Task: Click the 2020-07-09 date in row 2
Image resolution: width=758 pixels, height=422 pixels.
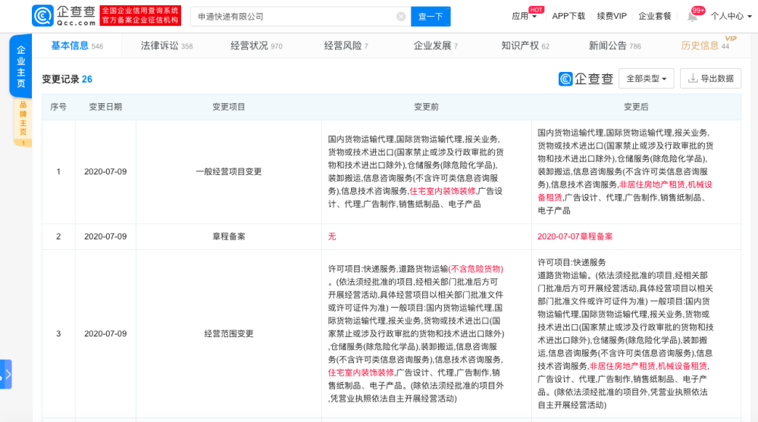Action: [x=105, y=236]
